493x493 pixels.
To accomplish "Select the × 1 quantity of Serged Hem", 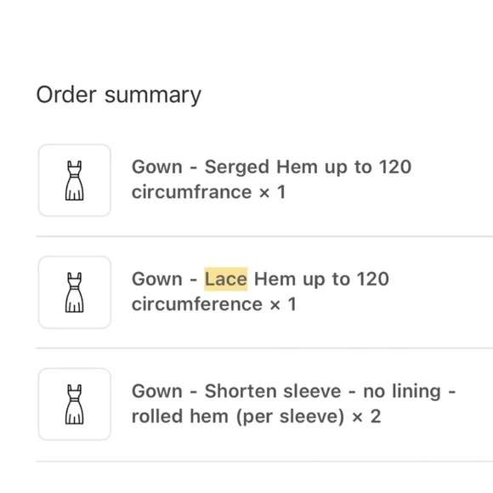I will tap(272, 192).
